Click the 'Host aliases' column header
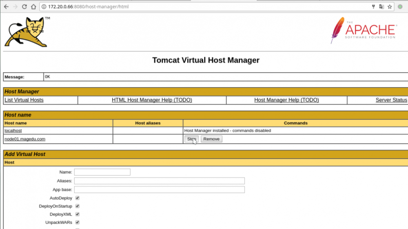 [x=148, y=123]
